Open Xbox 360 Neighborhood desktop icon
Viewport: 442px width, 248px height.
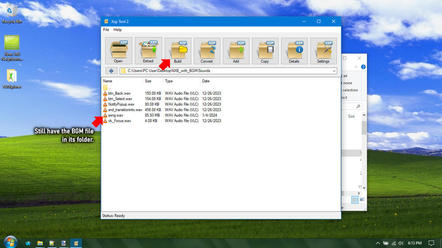coord(12,48)
